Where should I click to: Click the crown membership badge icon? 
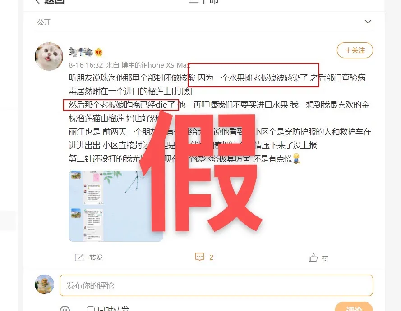pyautogui.click(x=99, y=52)
